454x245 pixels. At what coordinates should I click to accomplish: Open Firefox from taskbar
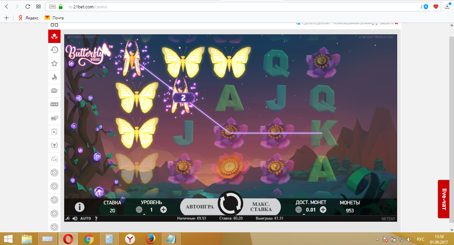coord(150,239)
